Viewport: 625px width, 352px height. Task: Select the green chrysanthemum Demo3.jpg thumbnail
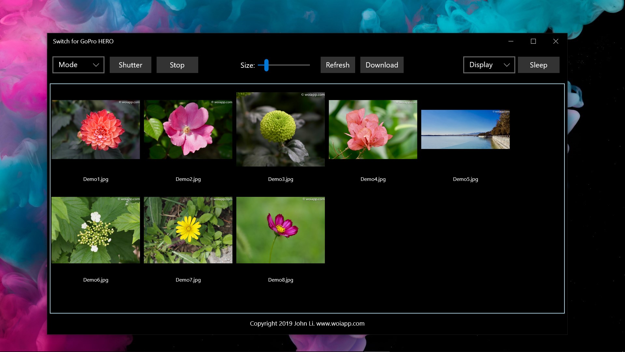pos(281,130)
